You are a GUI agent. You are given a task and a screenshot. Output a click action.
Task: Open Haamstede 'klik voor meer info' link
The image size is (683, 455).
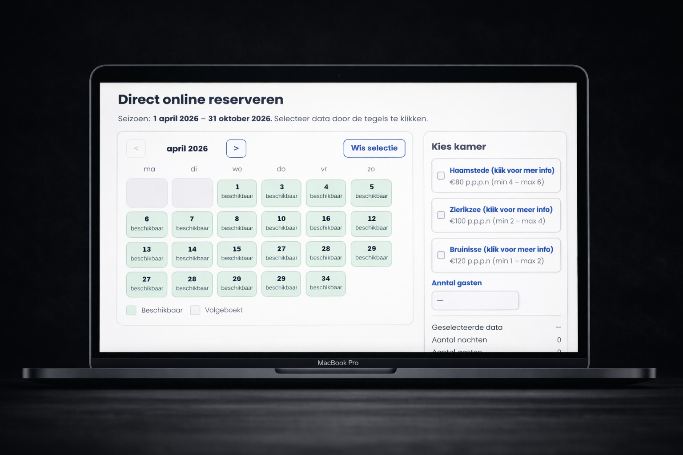(502, 170)
